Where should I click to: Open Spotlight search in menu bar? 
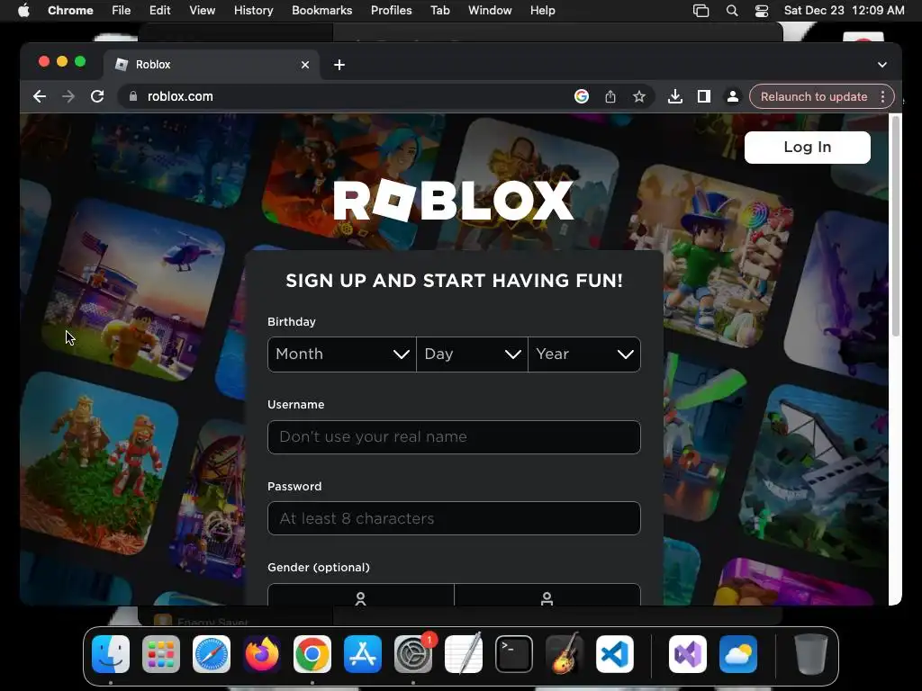732,11
